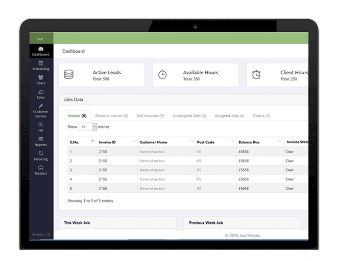Click the Invoice Status column header
The height and width of the screenshot is (261, 339).
click(x=296, y=142)
